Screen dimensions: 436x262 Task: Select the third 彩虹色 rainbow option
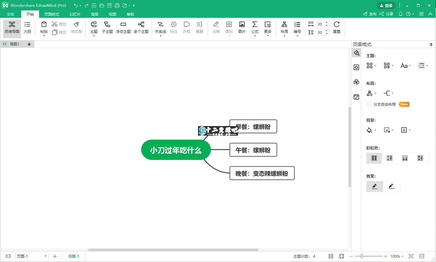point(405,158)
